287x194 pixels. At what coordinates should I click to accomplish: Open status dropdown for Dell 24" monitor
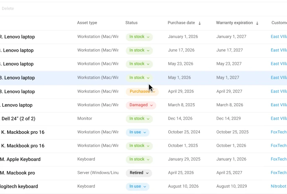click(x=139, y=119)
